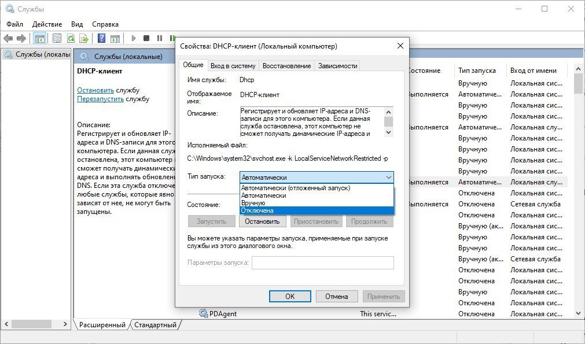Choose Автоматически (отложенный запуск) option

pyautogui.click(x=317, y=188)
